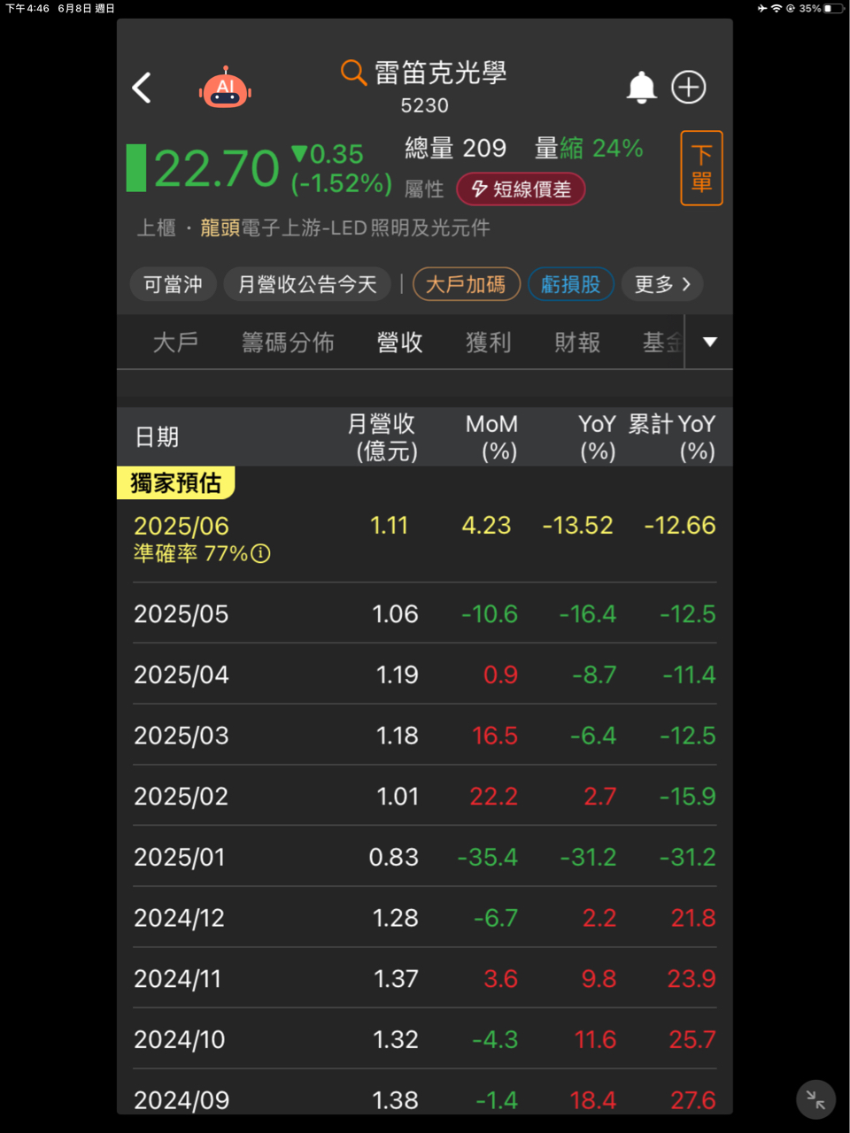Tap the 累計 YoY column header

(672, 437)
